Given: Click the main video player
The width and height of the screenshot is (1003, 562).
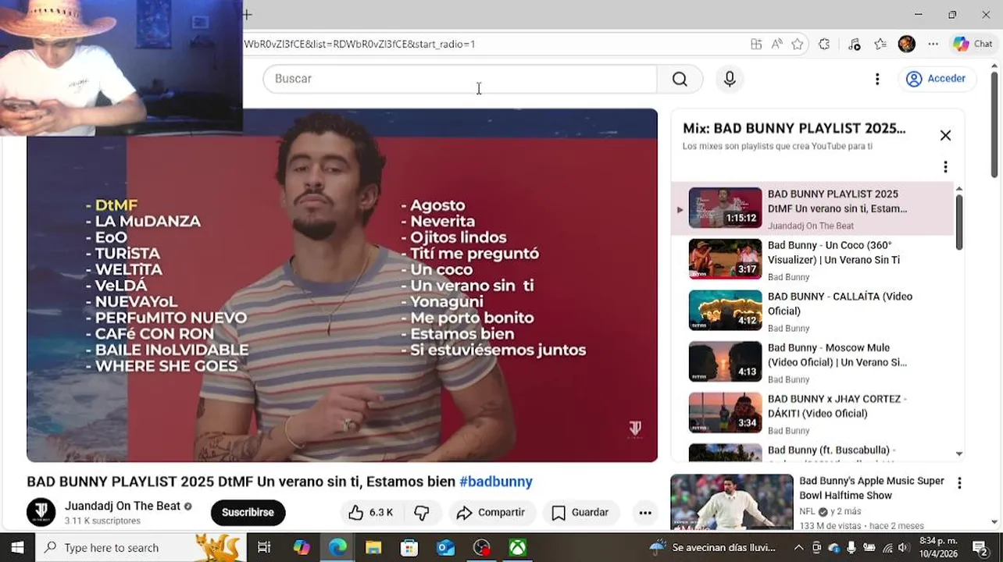Looking at the screenshot, I should click(x=342, y=285).
